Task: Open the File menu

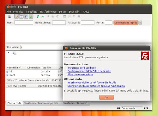Action: (9, 12)
